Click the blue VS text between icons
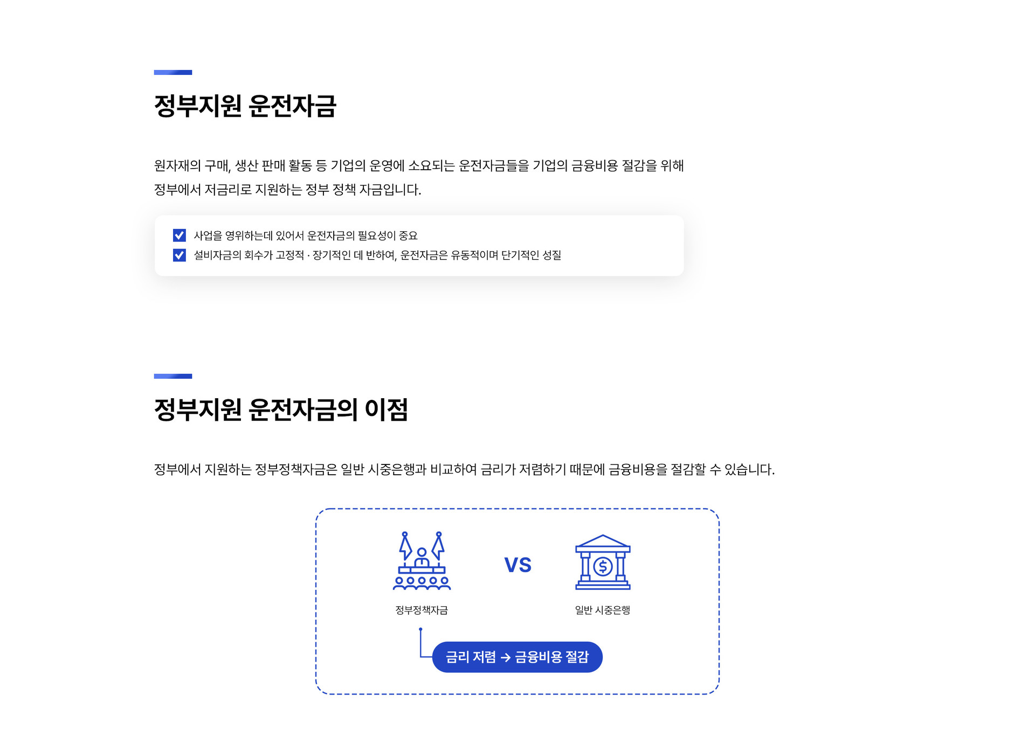The image size is (1035, 743). [517, 565]
